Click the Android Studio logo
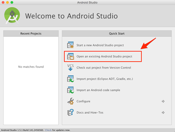The height and width of the screenshot is (132, 175). pos(12,15)
